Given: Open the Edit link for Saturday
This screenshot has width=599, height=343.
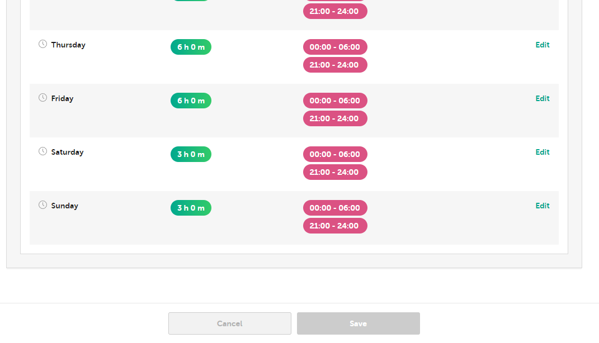Looking at the screenshot, I should (x=542, y=152).
